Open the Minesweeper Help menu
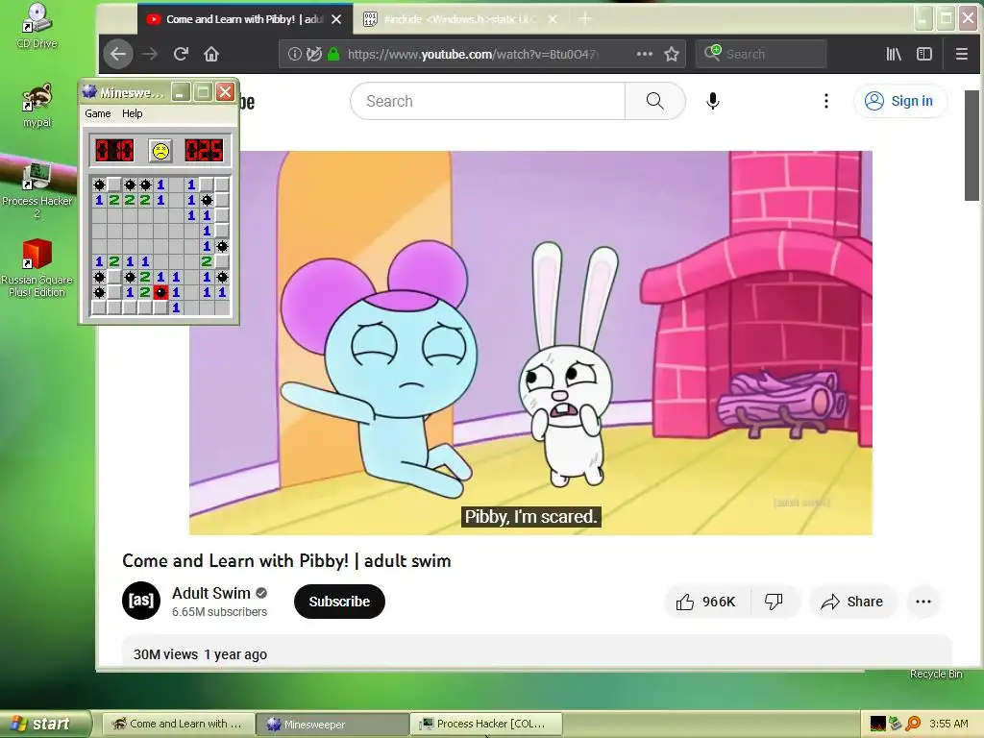Viewport: 984px width, 738px height. pyautogui.click(x=133, y=113)
